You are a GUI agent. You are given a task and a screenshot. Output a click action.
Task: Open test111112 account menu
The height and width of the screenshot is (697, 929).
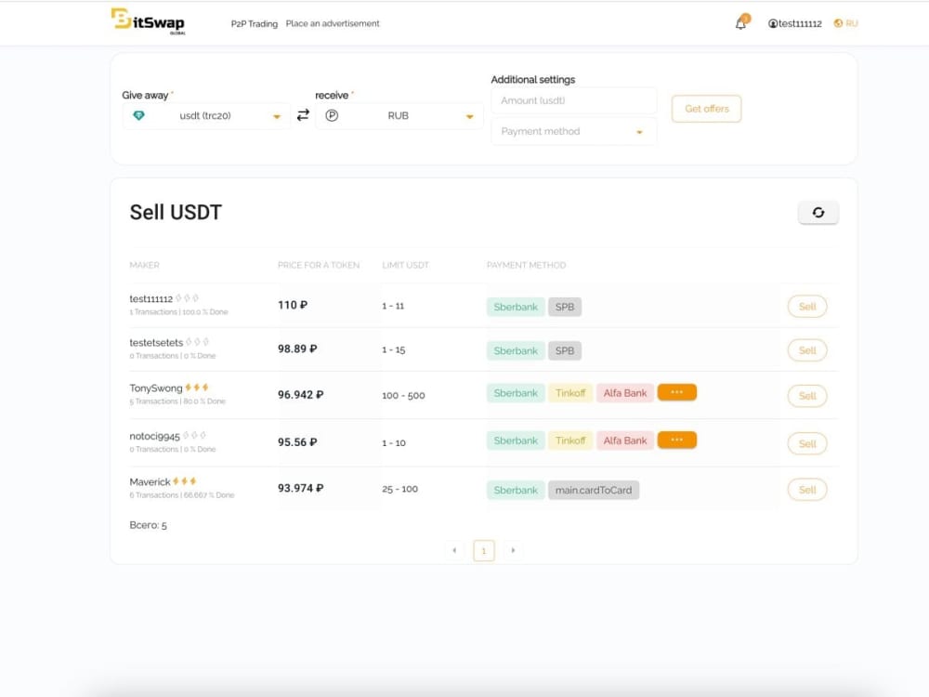pos(795,24)
